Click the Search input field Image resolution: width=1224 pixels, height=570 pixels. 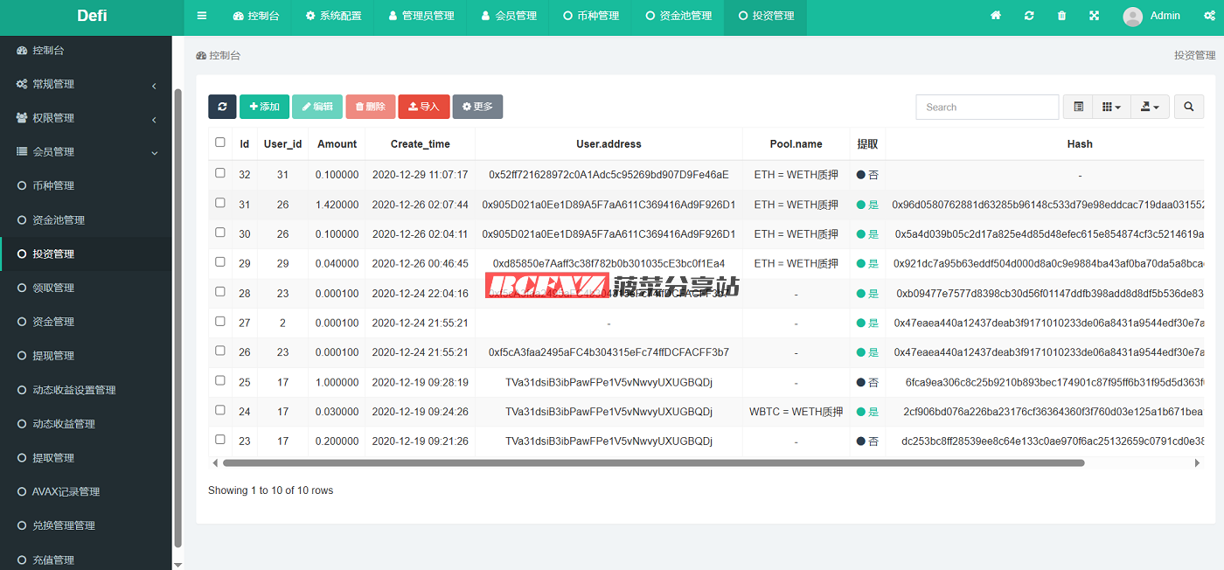tap(987, 107)
